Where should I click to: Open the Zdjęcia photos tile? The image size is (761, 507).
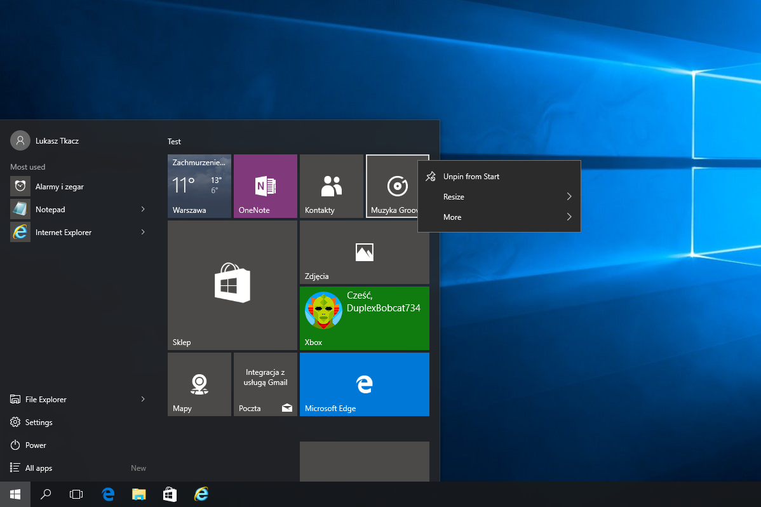click(364, 252)
